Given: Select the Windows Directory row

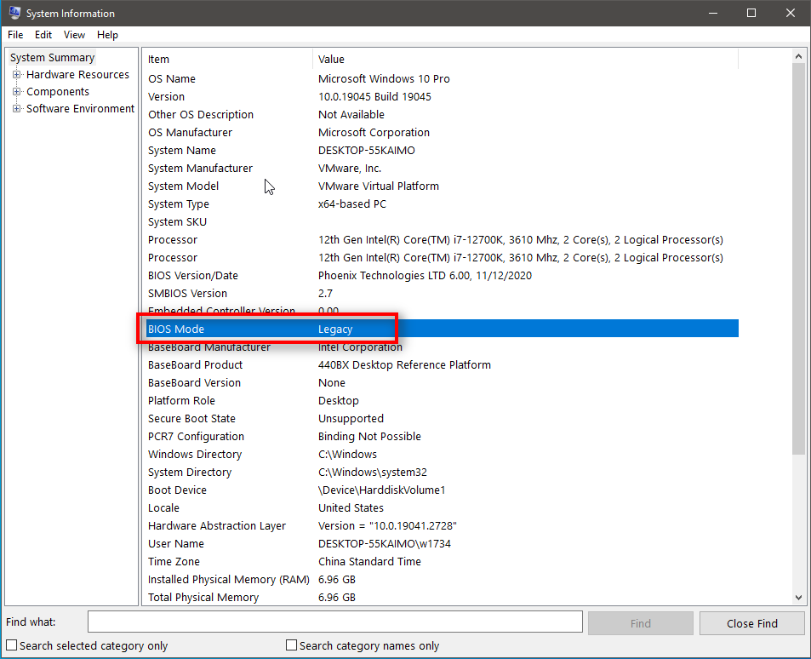Looking at the screenshot, I should coord(441,454).
